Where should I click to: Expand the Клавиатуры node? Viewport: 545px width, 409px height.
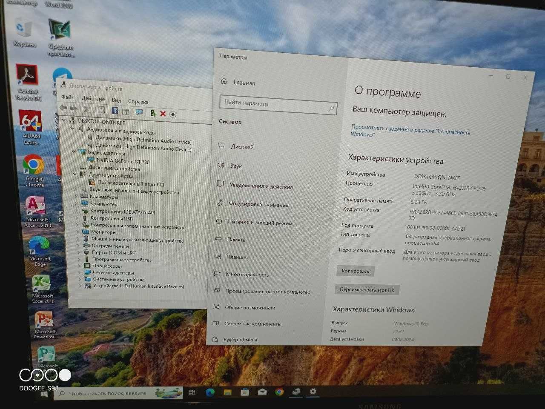pyautogui.click(x=76, y=197)
